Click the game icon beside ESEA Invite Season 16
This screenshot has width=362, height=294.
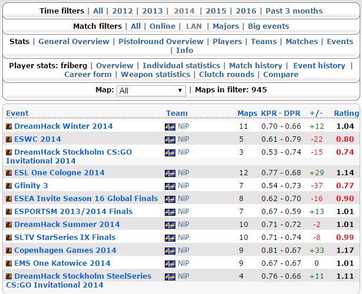coord(9,199)
